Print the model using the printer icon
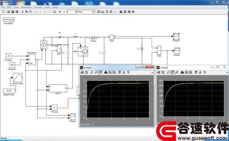This screenshot has height=141, width=229. click(17, 12)
